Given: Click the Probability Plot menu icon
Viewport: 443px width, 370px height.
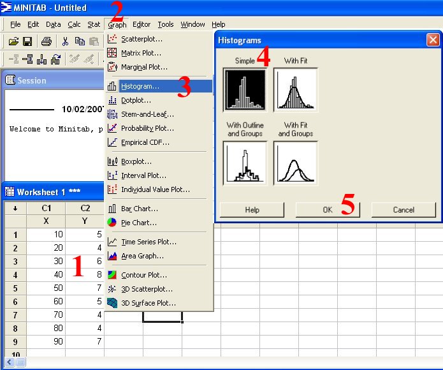Looking at the screenshot, I should (112, 128).
